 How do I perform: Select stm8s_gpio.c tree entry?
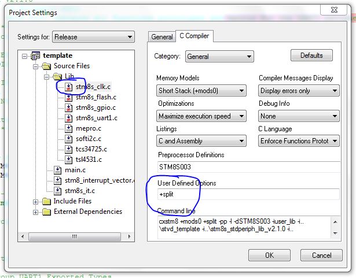tap(96, 108)
